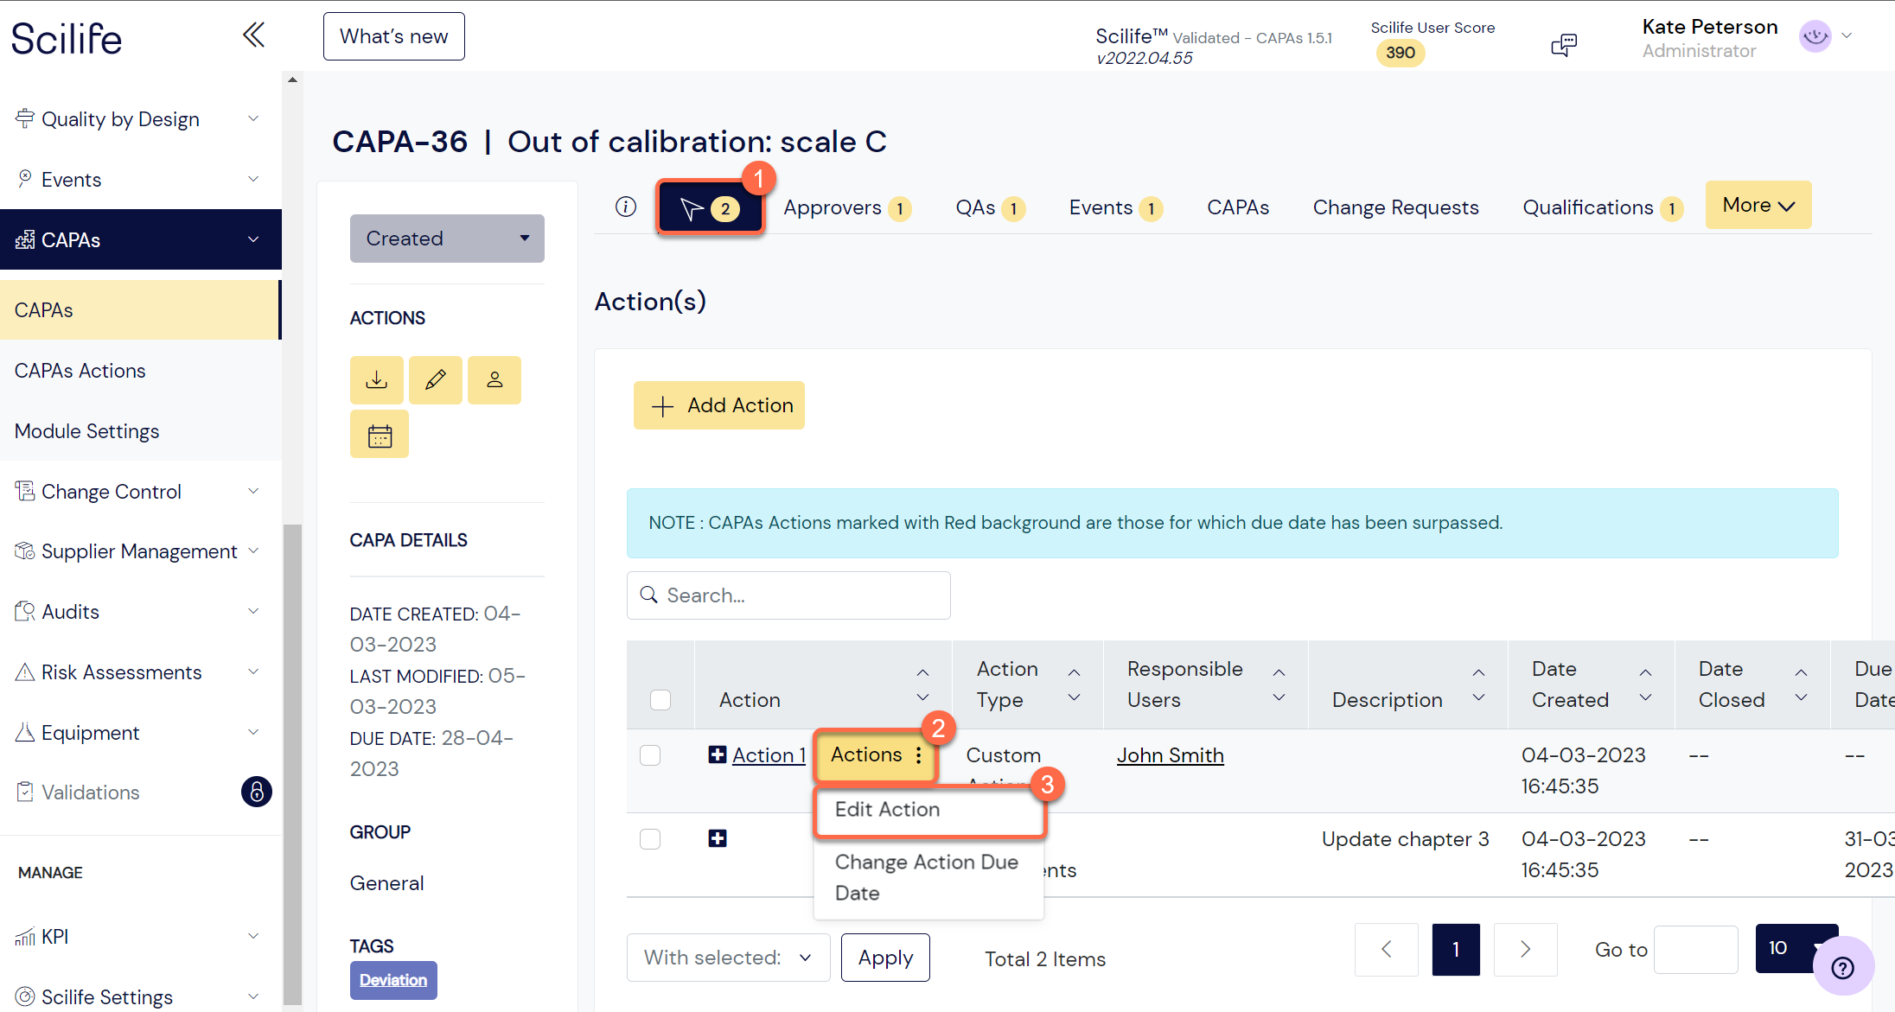The image size is (1895, 1012).
Task: Open the user account menu chevron
Action: (x=1847, y=35)
